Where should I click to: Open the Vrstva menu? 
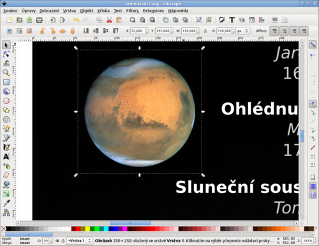pos(70,11)
